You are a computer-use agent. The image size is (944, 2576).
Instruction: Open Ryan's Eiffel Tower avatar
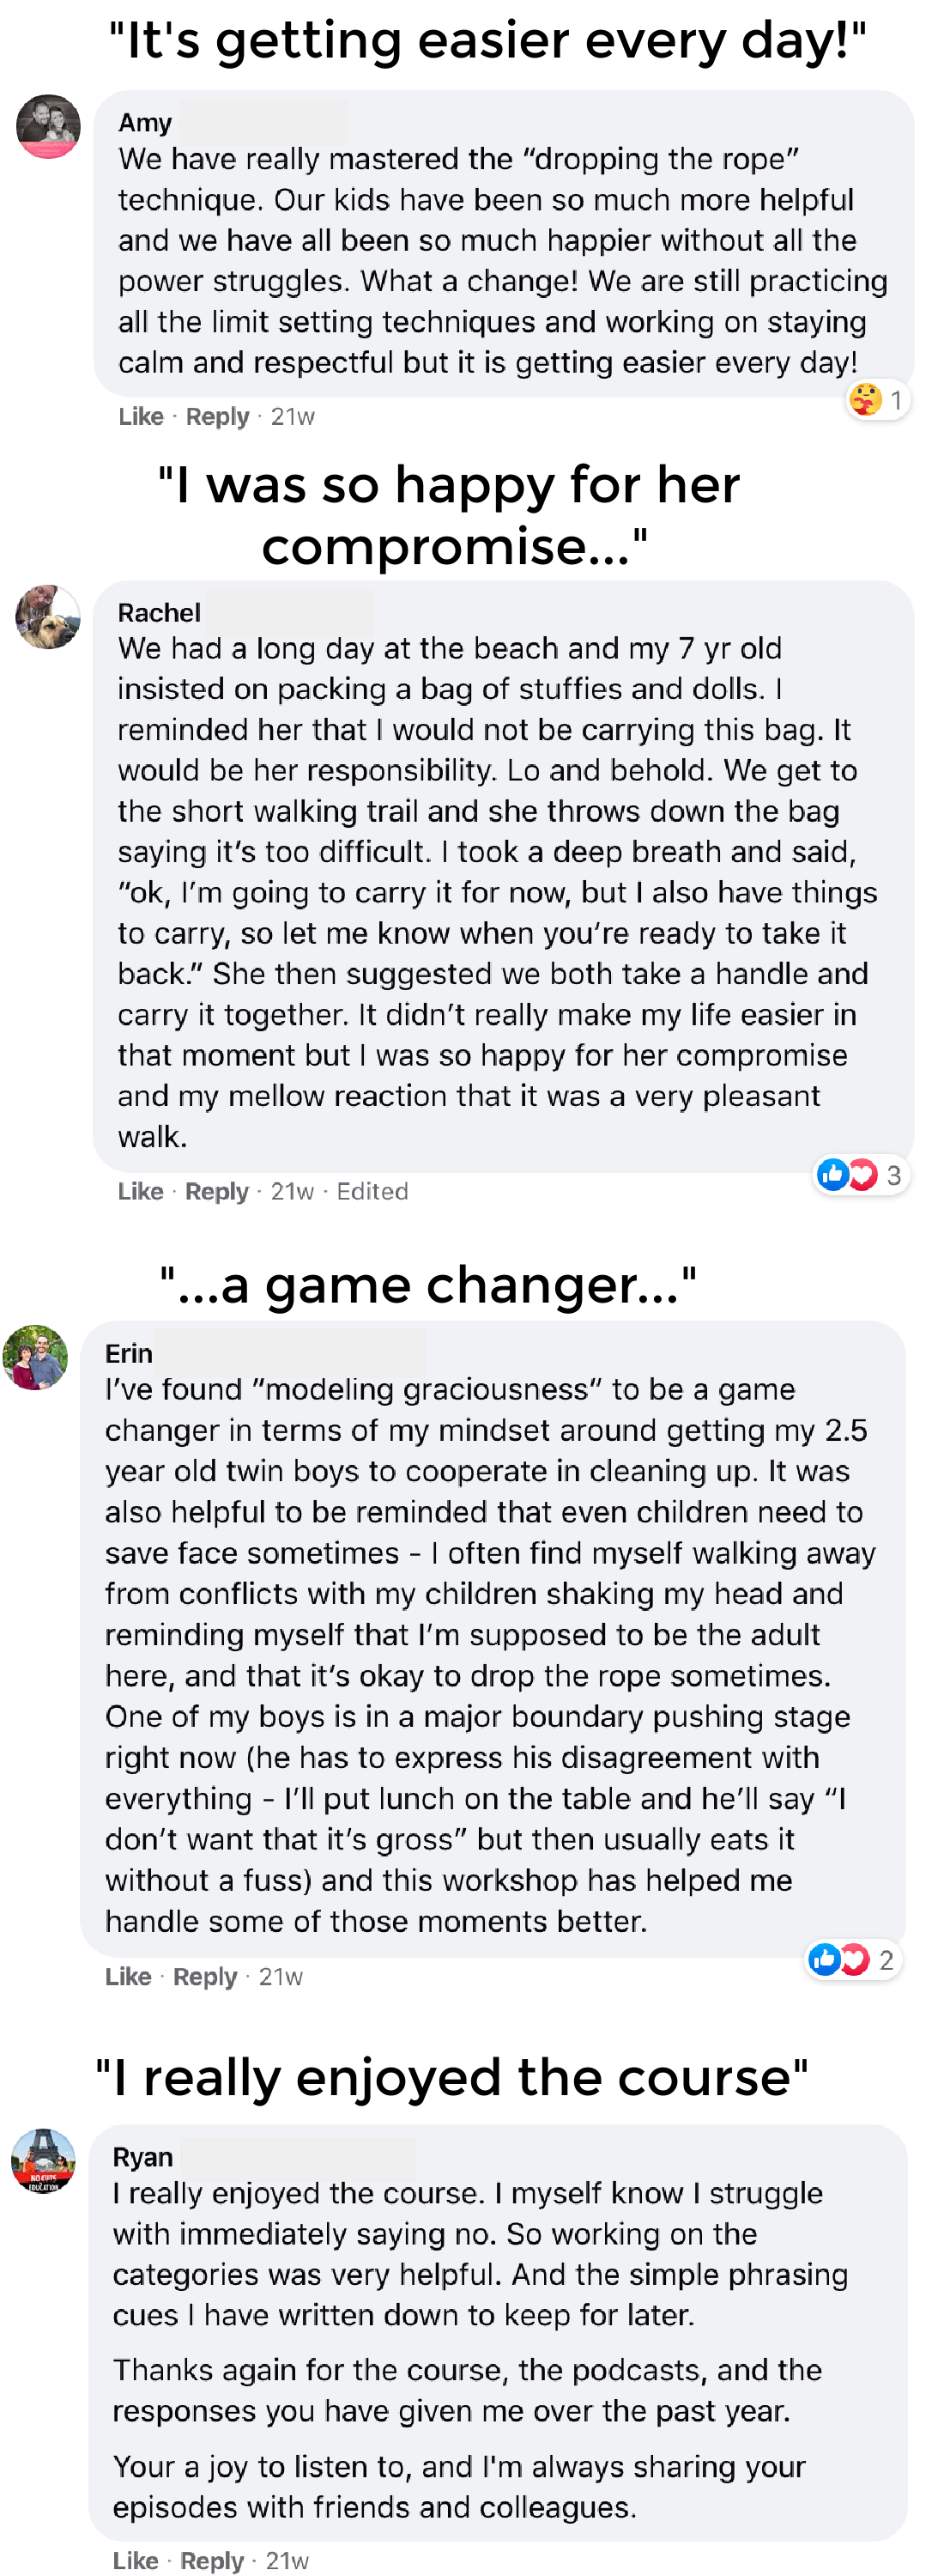[43, 2161]
